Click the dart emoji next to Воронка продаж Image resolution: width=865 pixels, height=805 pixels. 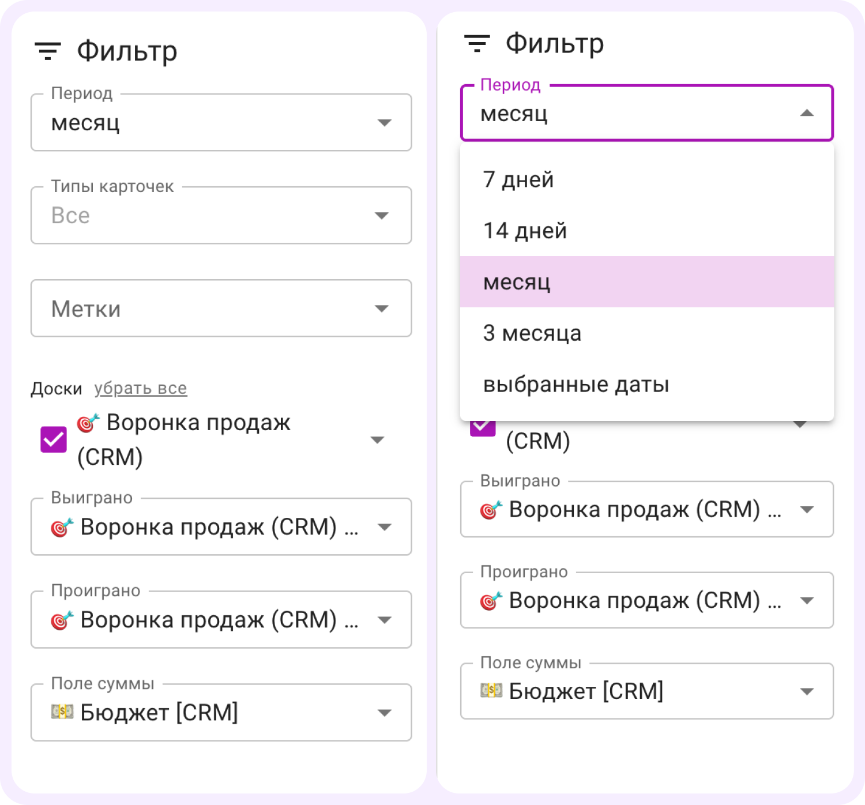point(88,422)
